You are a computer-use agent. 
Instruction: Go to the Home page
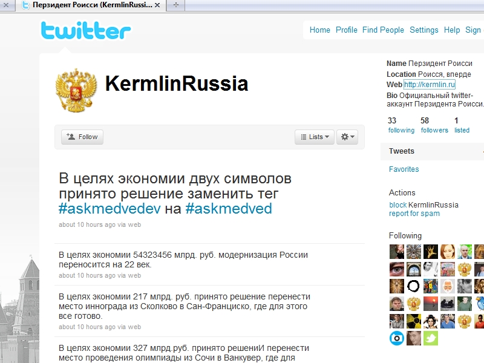click(x=320, y=30)
